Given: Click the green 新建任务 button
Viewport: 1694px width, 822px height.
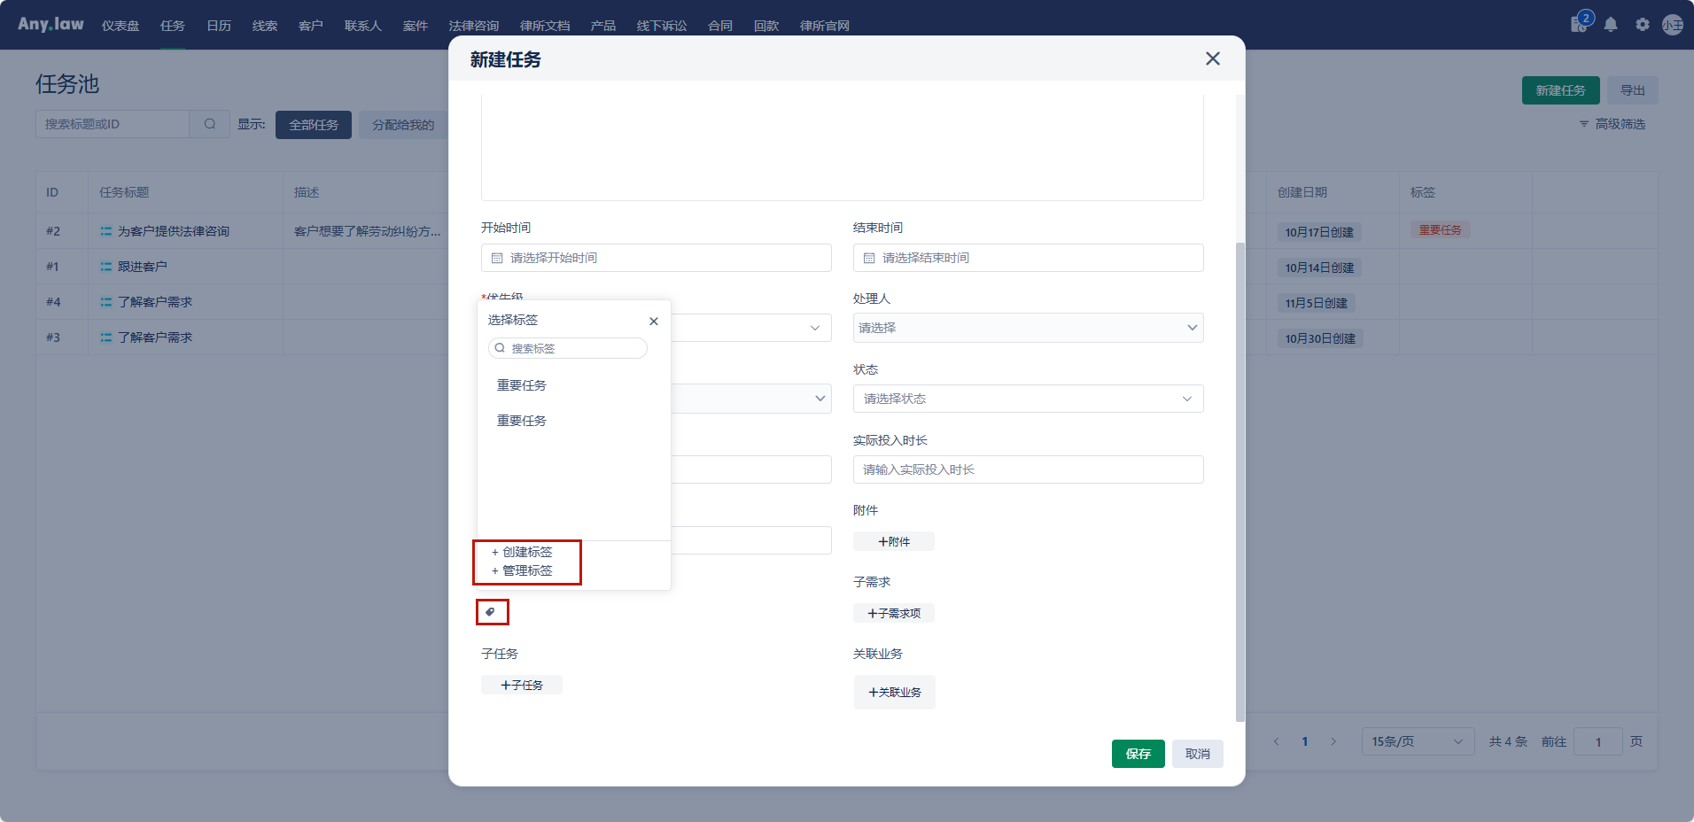Looking at the screenshot, I should [x=1561, y=90].
